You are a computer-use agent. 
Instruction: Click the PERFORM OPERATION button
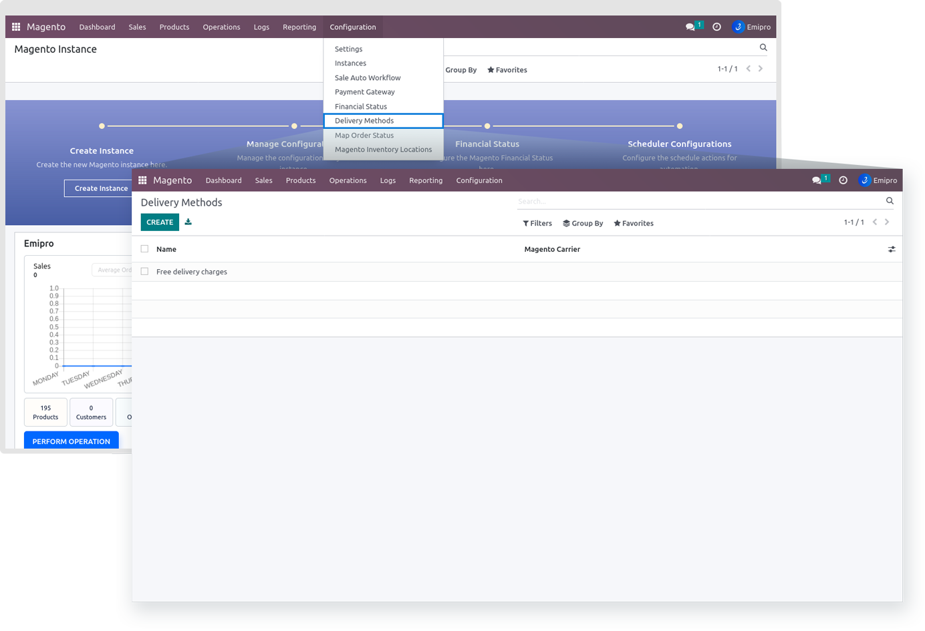72,441
